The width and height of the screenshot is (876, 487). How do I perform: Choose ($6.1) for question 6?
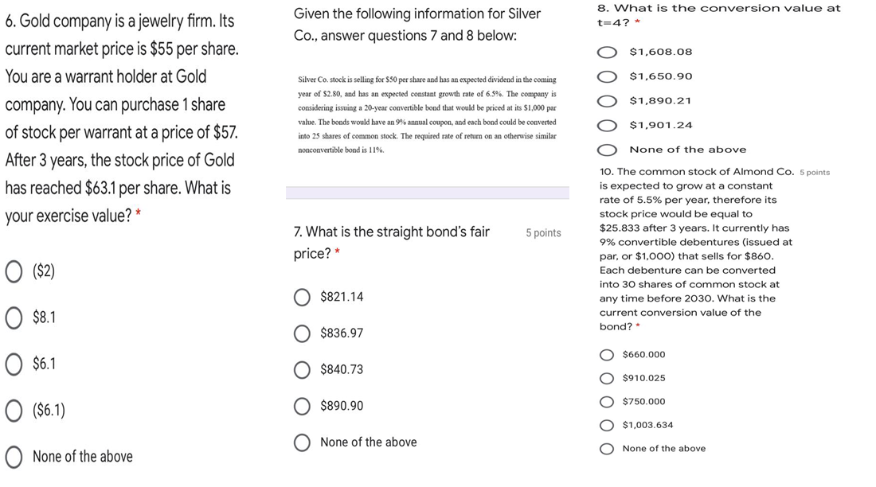tap(13, 410)
